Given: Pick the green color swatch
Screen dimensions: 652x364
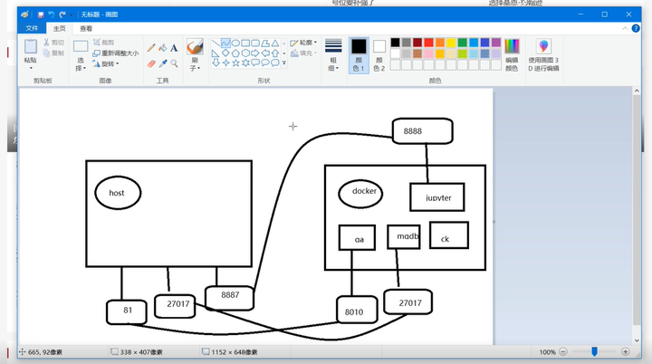Looking at the screenshot, I should 463,43.
